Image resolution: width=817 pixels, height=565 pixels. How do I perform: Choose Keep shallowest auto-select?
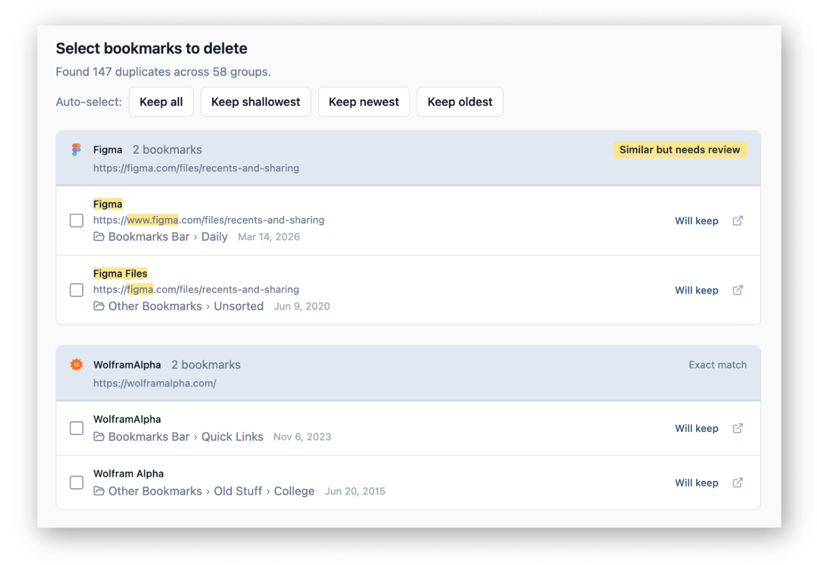(255, 102)
